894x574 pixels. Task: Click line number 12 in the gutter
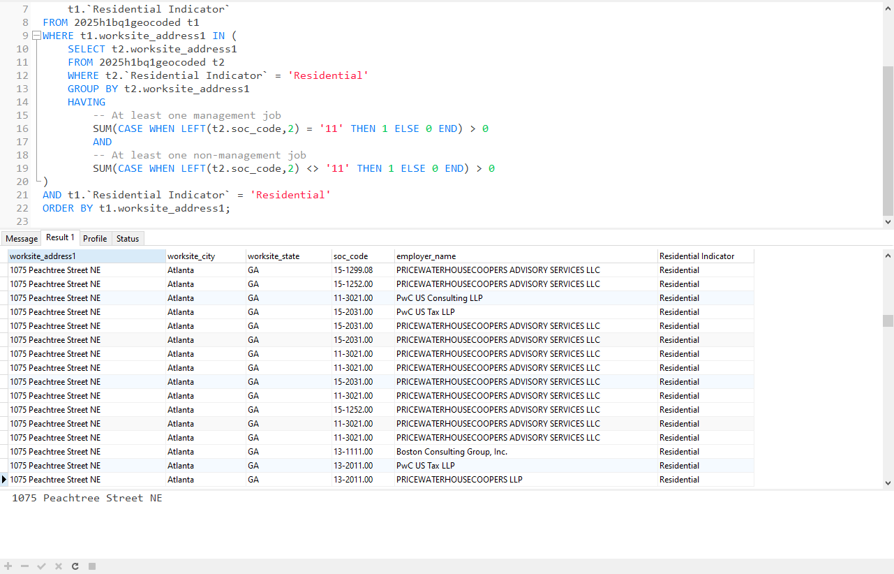click(x=22, y=75)
